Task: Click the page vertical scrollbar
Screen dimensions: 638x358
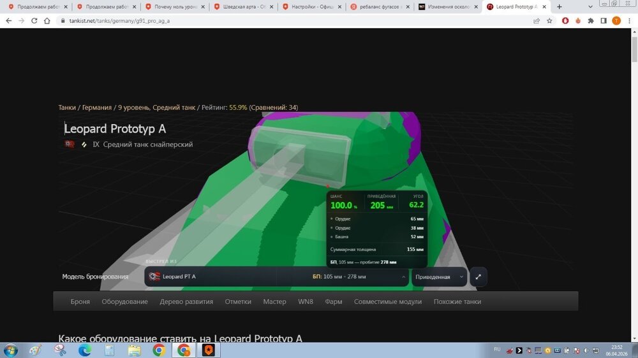Action: pyautogui.click(x=634, y=49)
